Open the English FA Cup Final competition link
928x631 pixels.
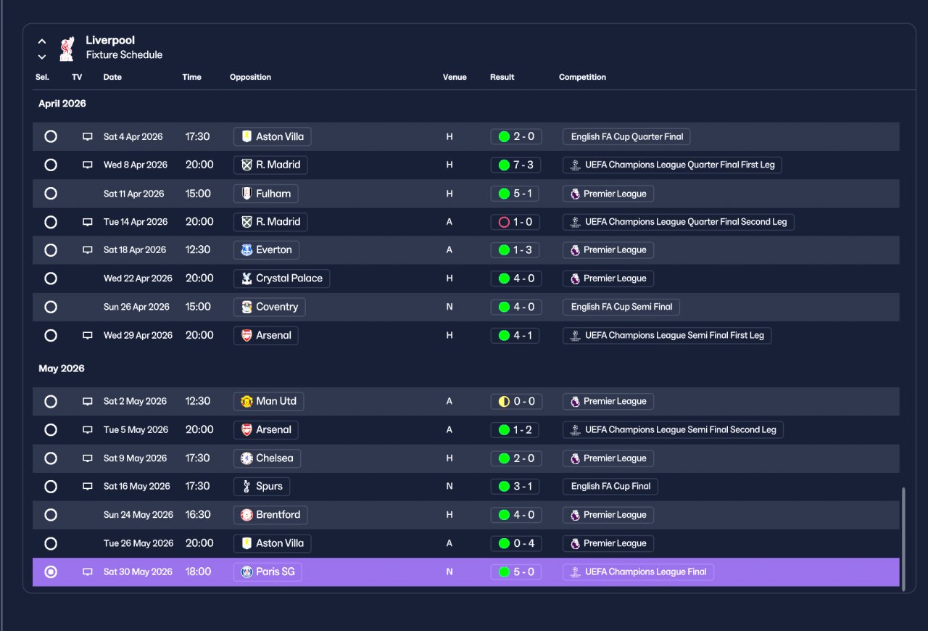pyautogui.click(x=610, y=487)
